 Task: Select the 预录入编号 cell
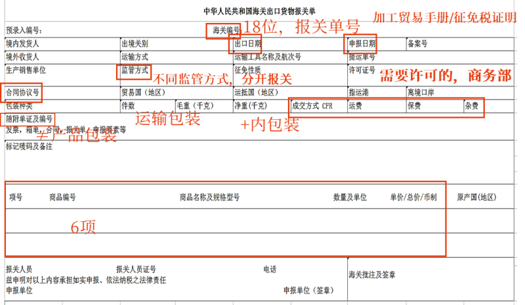tap(24, 30)
